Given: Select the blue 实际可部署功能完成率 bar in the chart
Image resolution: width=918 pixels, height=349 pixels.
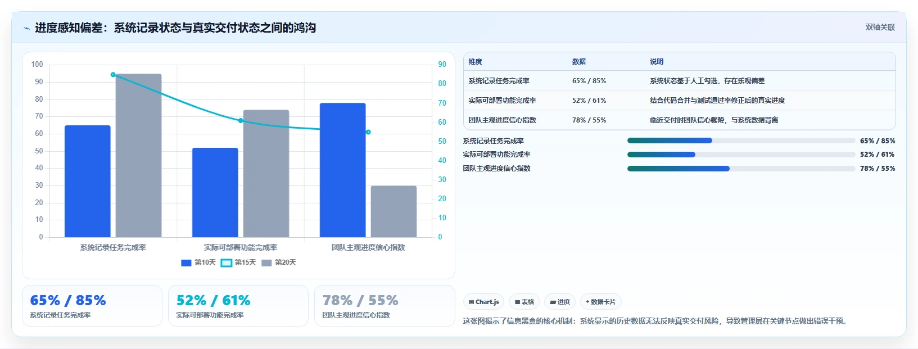Looking at the screenshot, I should coord(215,192).
